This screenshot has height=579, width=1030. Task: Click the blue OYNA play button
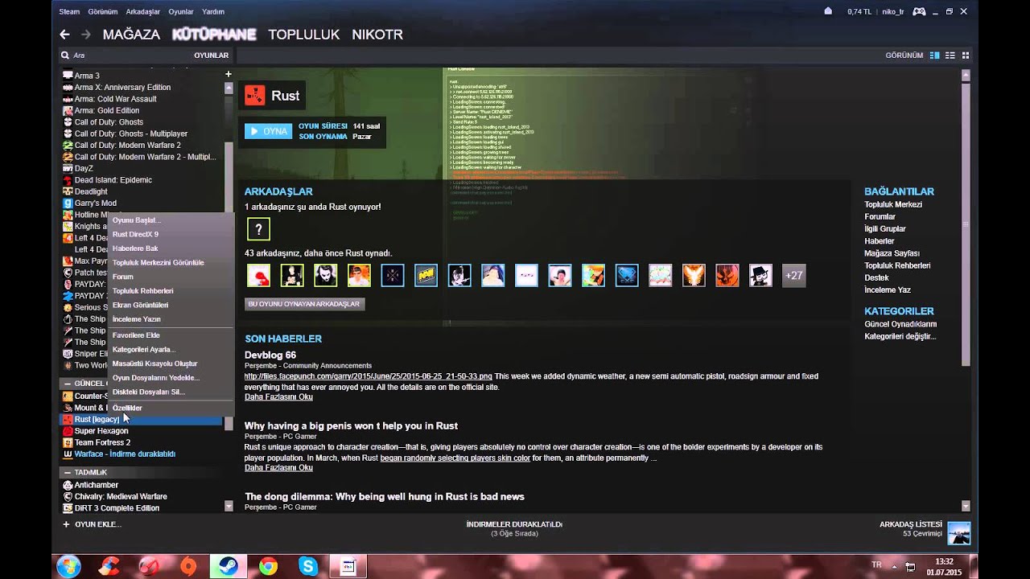pos(268,131)
